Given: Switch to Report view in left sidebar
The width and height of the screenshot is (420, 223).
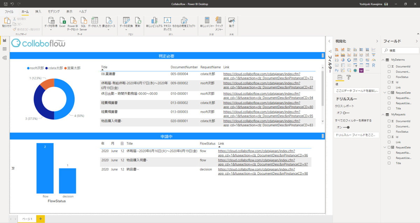Looking at the screenshot, I should (x=5, y=40).
